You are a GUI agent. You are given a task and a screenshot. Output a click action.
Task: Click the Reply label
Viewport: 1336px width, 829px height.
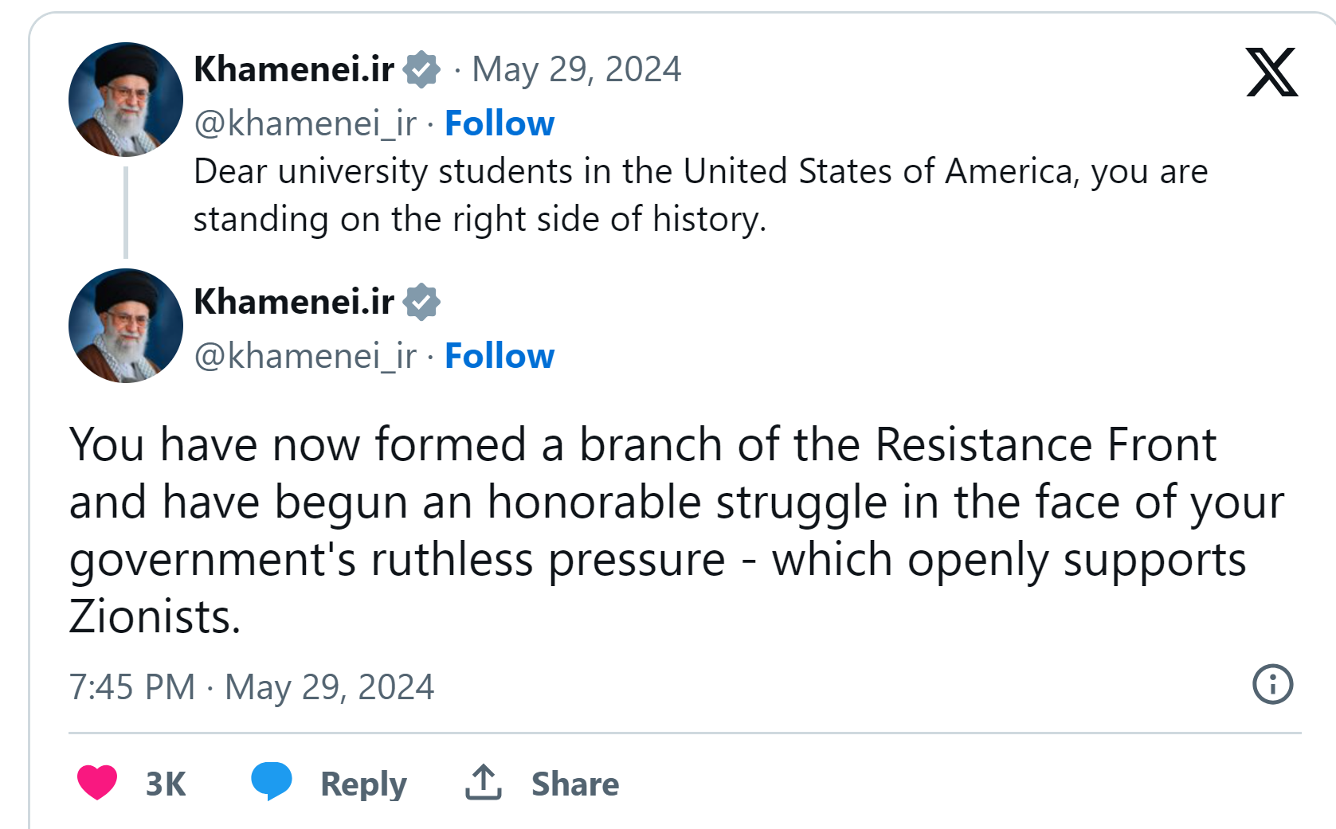(x=363, y=784)
